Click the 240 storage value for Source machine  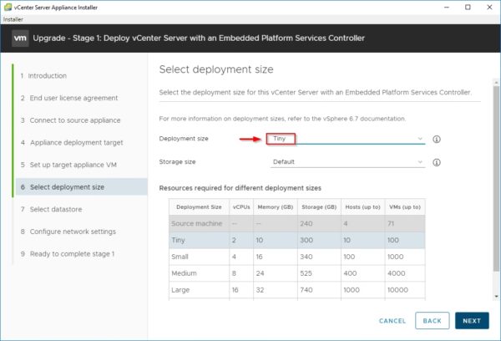[306, 224]
